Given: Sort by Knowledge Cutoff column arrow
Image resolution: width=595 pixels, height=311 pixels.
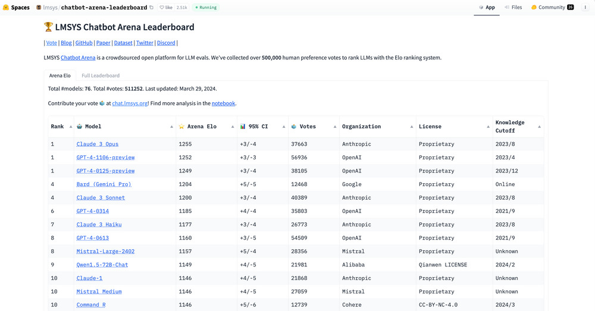Looking at the screenshot, I should pyautogui.click(x=539, y=127).
